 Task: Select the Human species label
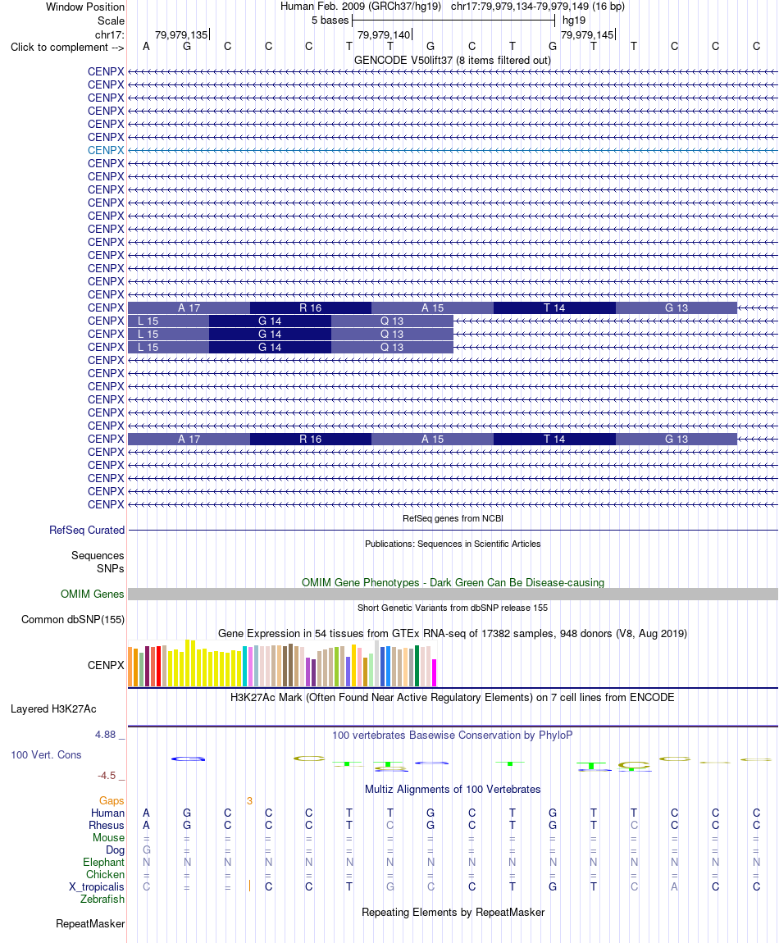[x=107, y=813]
